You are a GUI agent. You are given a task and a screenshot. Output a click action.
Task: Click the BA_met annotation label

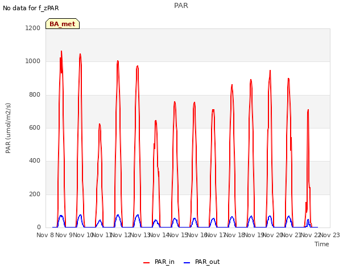[63, 24]
